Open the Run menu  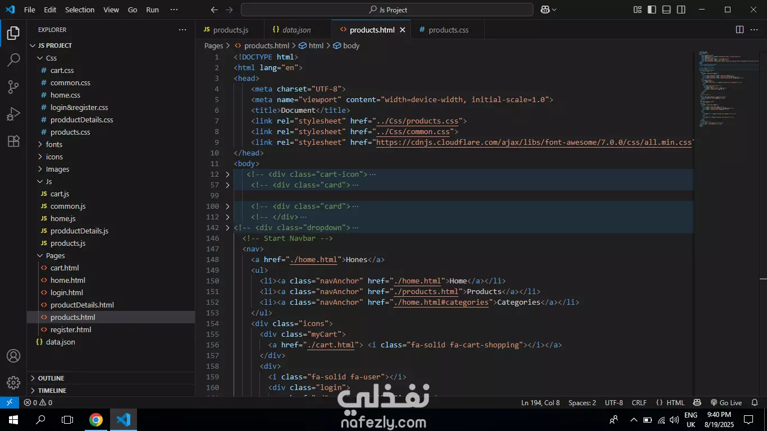152,10
